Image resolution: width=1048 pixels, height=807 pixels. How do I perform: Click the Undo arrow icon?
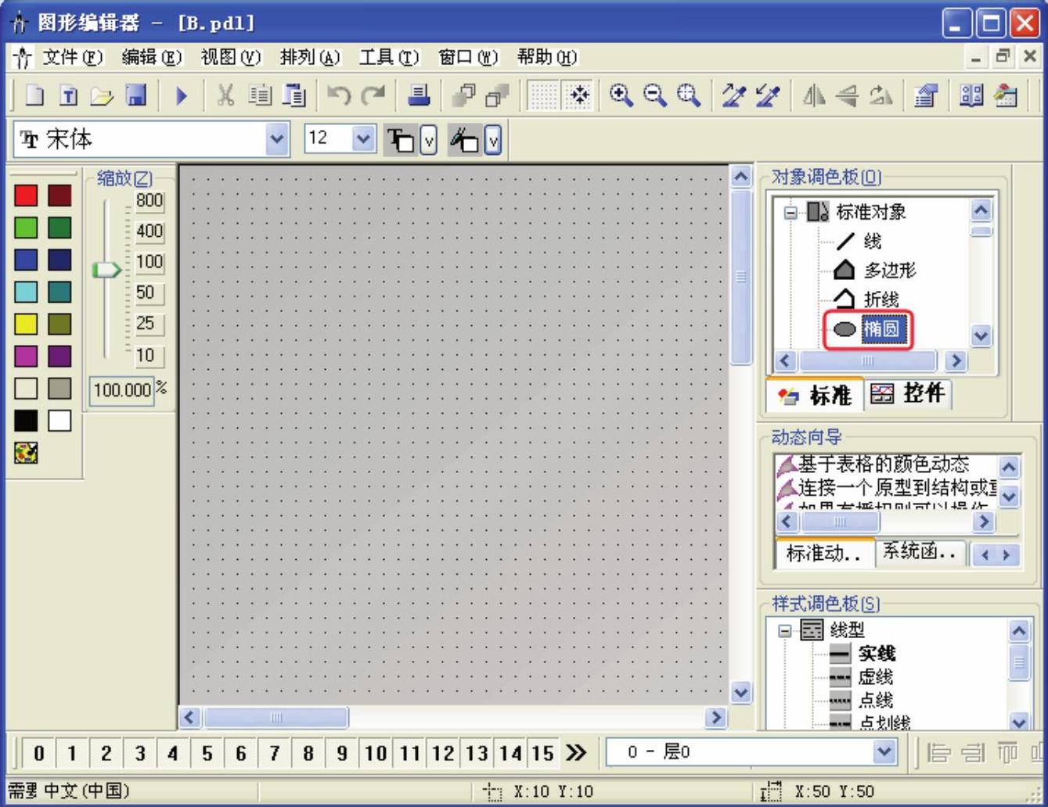tap(339, 95)
